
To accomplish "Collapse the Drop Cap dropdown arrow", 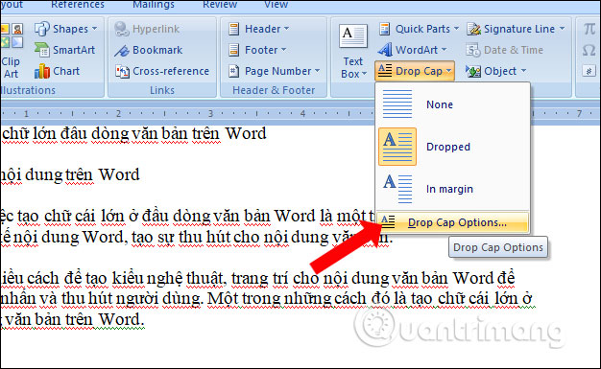I will (448, 71).
